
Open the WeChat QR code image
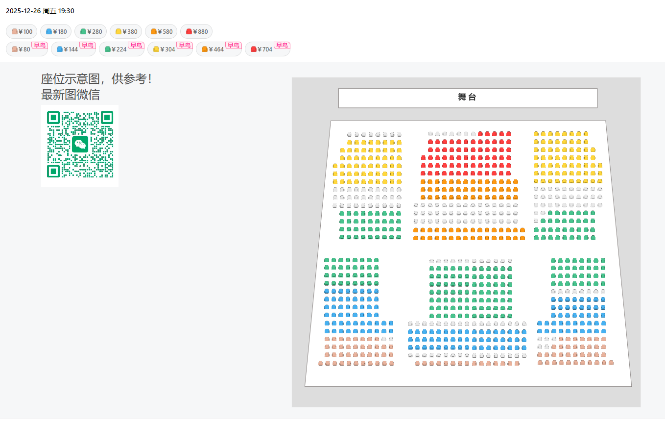(x=80, y=146)
